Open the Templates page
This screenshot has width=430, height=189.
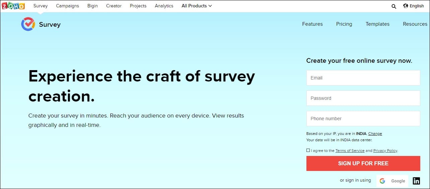[377, 24]
